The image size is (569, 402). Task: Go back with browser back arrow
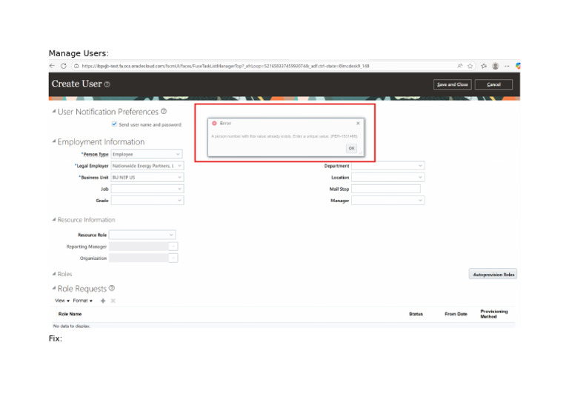52,66
